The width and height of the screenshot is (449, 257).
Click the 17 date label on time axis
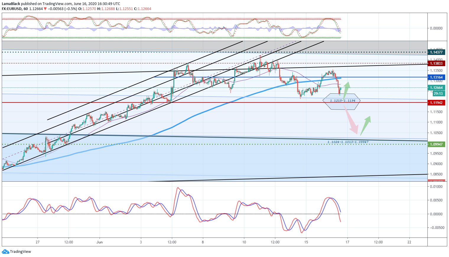pyautogui.click(x=347, y=242)
